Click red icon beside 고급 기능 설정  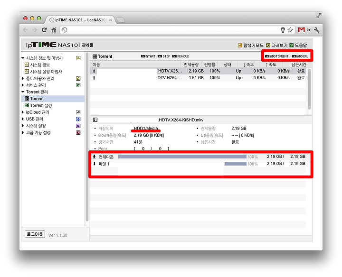pos(78,132)
